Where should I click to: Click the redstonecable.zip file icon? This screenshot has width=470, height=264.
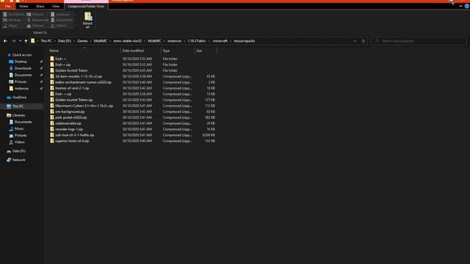pyautogui.click(x=52, y=123)
